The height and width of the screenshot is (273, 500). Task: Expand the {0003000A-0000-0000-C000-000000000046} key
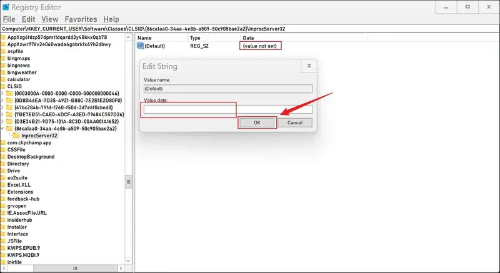click(x=2, y=93)
